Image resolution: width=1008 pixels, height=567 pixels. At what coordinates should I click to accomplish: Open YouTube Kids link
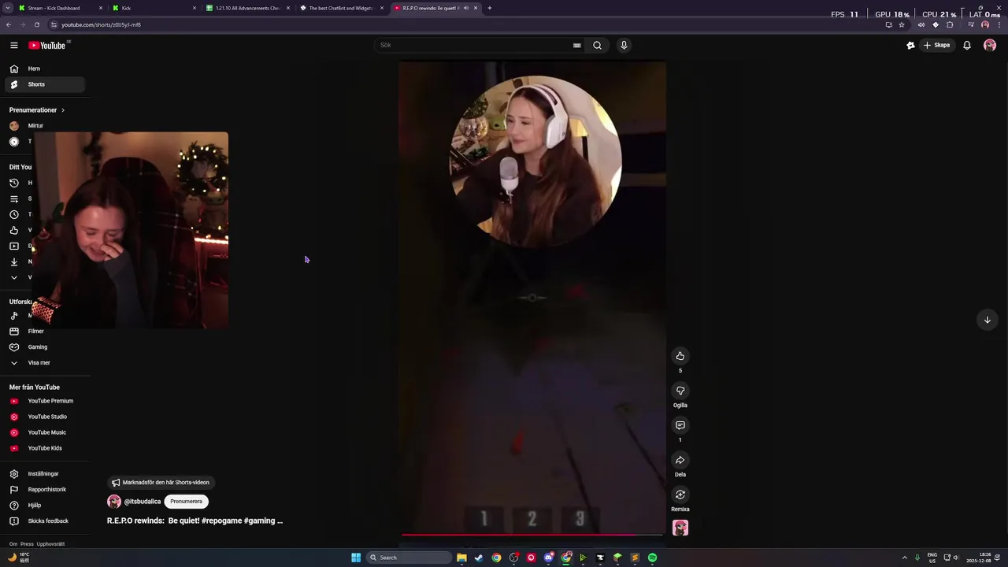pyautogui.click(x=44, y=448)
